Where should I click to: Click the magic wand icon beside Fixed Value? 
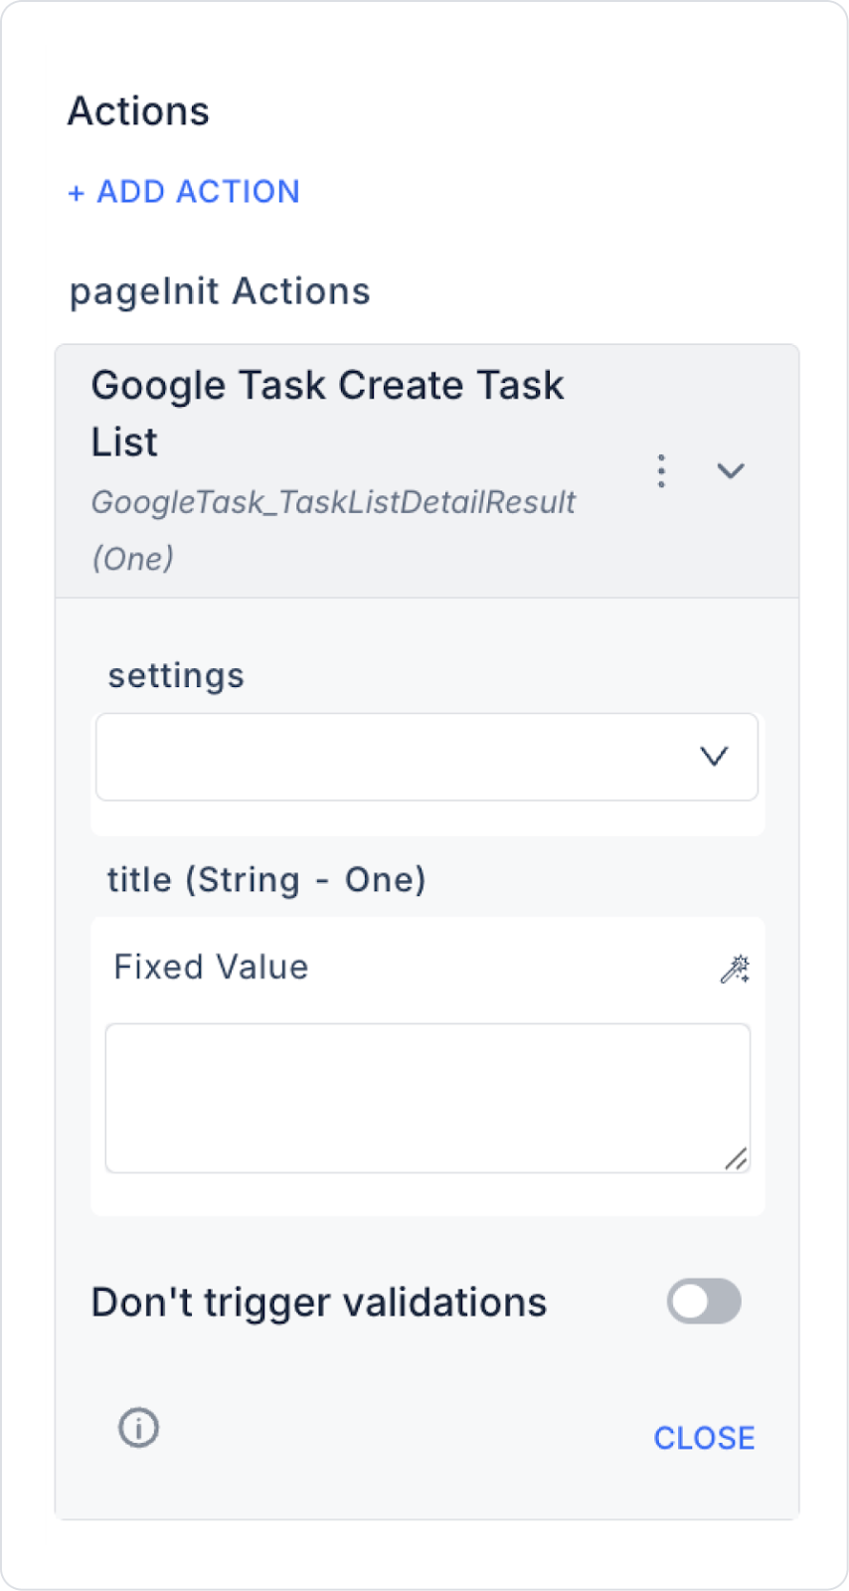(x=735, y=969)
